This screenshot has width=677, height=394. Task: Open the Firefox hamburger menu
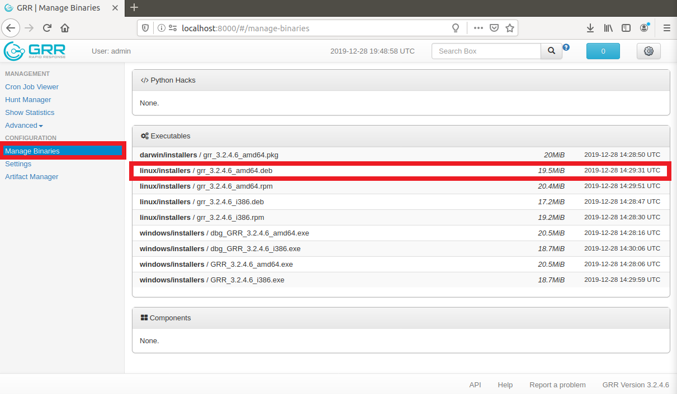[x=666, y=28]
